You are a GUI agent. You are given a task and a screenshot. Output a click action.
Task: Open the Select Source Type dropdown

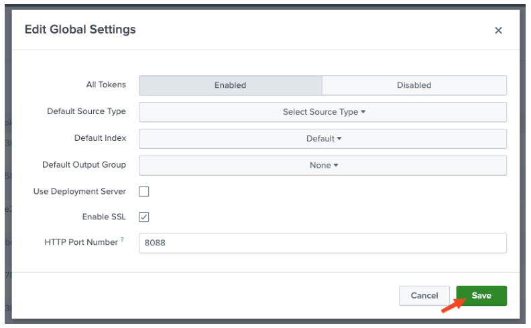[322, 112]
